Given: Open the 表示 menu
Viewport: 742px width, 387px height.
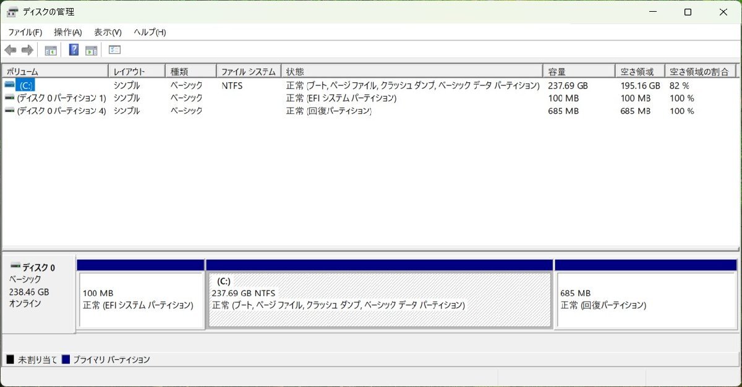Looking at the screenshot, I should tap(106, 32).
